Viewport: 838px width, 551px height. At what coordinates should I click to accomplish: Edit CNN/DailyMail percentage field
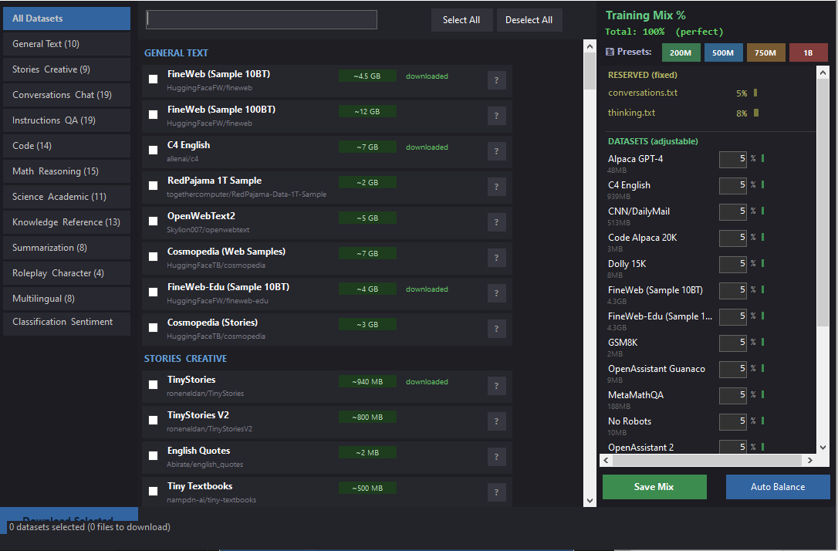733,211
